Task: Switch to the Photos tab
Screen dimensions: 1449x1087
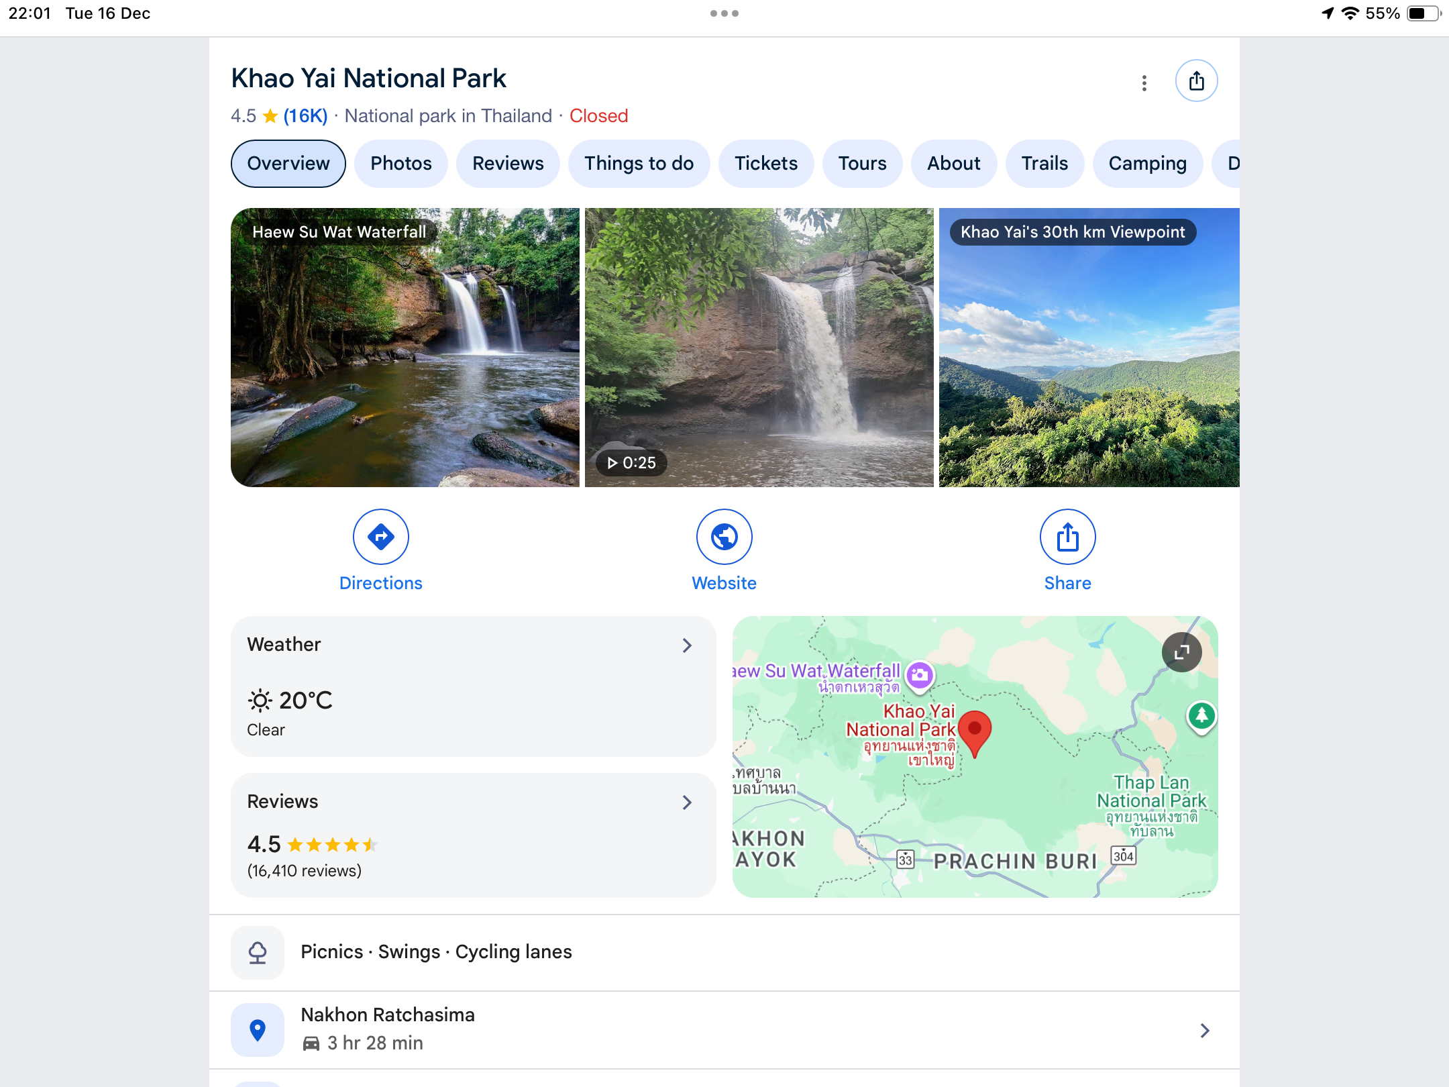Action: point(400,164)
